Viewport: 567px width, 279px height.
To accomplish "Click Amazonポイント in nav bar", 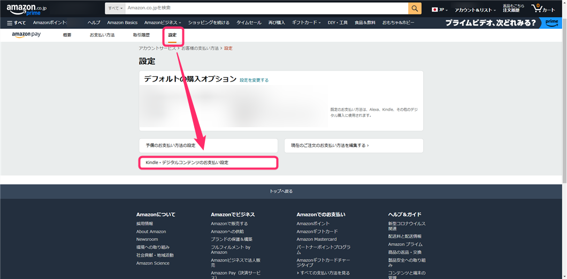I will [x=50, y=23].
